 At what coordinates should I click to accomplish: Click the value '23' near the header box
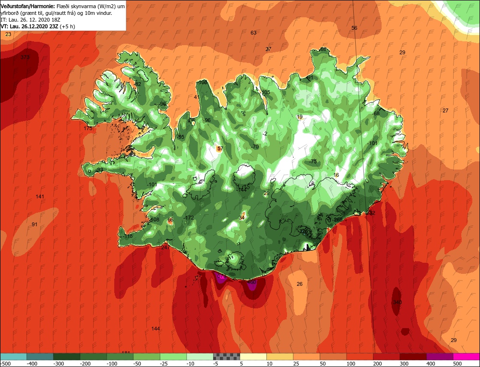8,34
